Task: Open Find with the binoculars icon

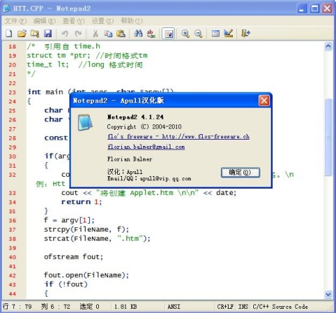Action: click(x=138, y=34)
